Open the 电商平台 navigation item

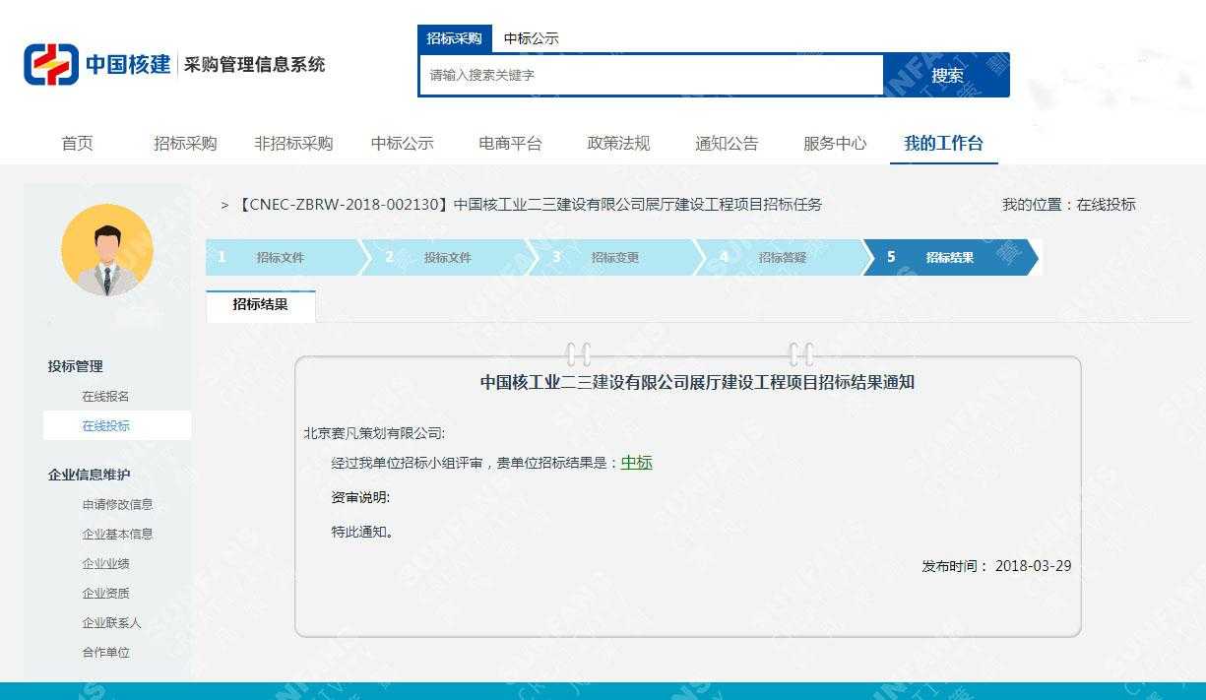click(510, 144)
